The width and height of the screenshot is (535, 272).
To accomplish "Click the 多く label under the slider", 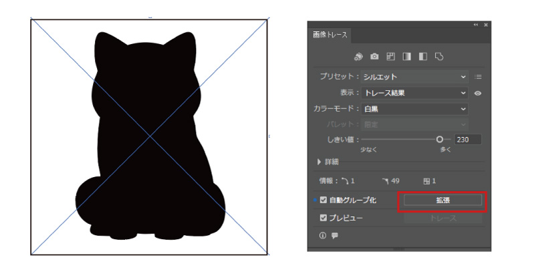I will (x=445, y=150).
